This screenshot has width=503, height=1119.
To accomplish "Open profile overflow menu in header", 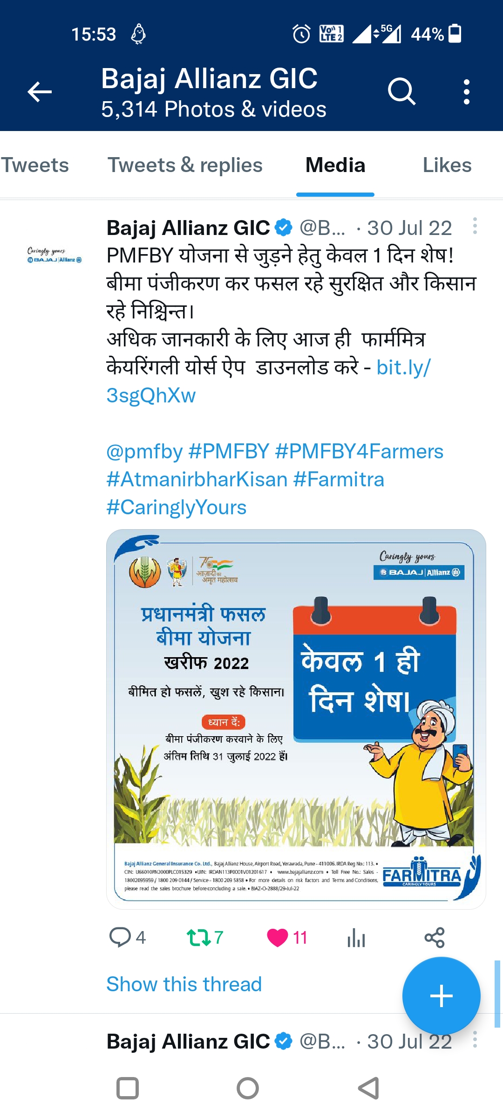I will coord(467,91).
